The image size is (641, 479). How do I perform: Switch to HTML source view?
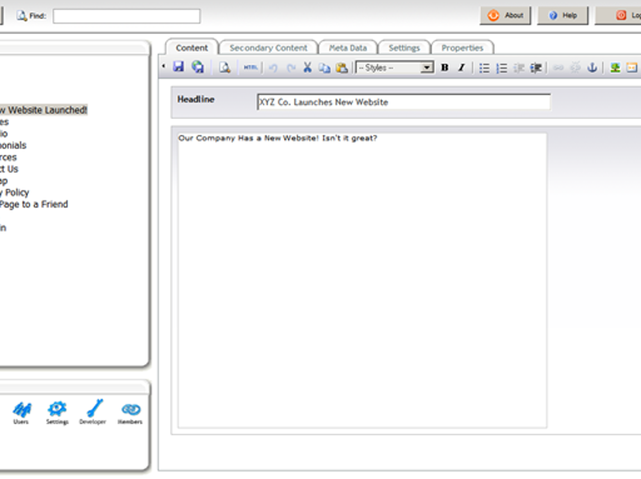[250, 67]
